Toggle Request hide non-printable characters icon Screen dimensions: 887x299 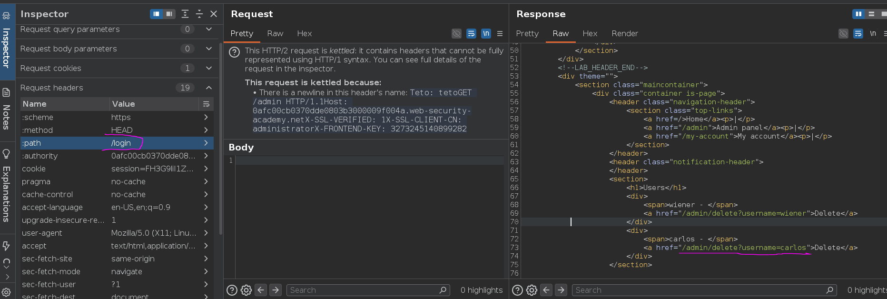[x=456, y=33]
